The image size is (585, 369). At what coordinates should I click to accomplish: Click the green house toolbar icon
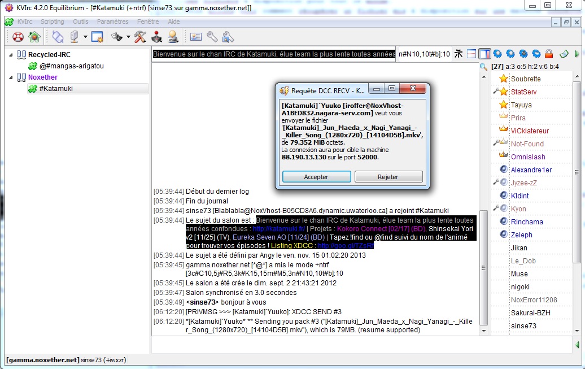34,37
